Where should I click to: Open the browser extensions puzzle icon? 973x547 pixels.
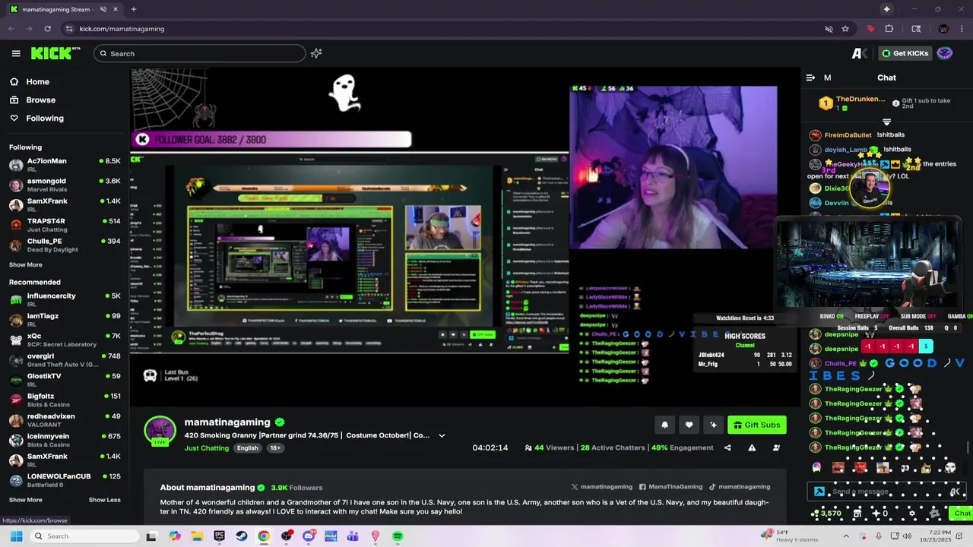[x=889, y=29]
